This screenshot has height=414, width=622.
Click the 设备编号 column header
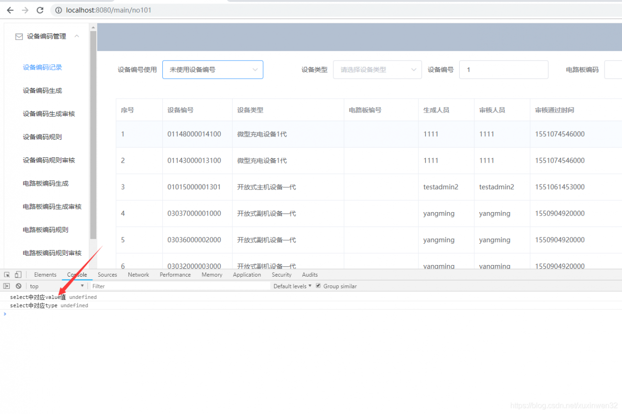[180, 110]
